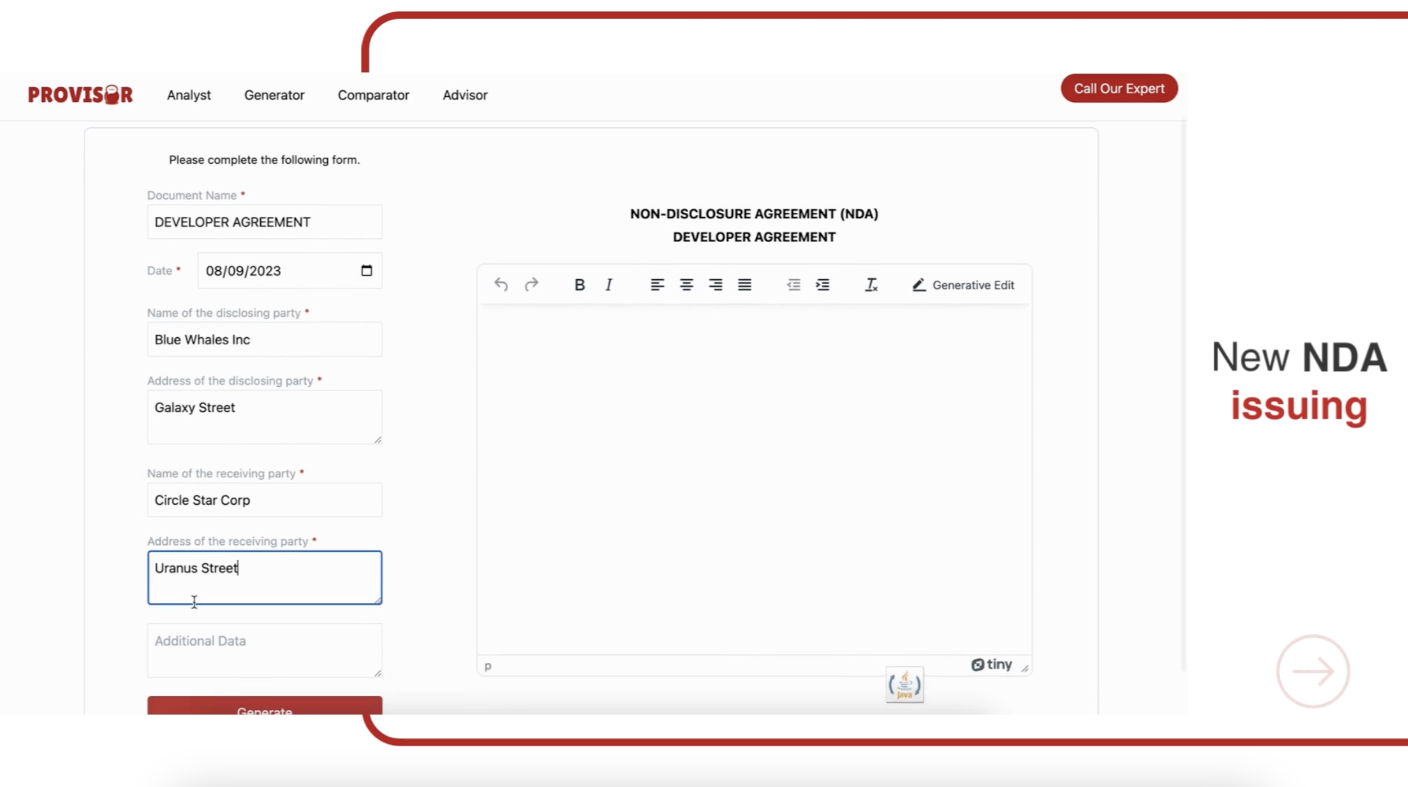Open the Analyst menu item

point(189,95)
